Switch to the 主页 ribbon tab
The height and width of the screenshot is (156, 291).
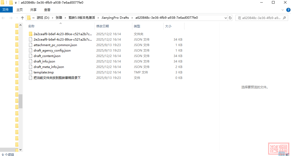tap(20, 10)
